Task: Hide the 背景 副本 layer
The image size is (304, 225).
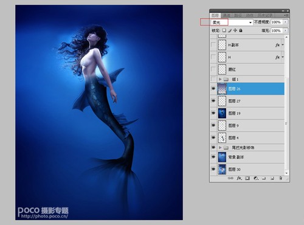Action: pyautogui.click(x=213, y=157)
